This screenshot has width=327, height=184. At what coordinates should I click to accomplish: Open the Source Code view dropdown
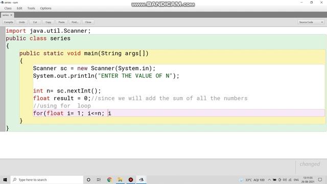pyautogui.click(x=311, y=22)
